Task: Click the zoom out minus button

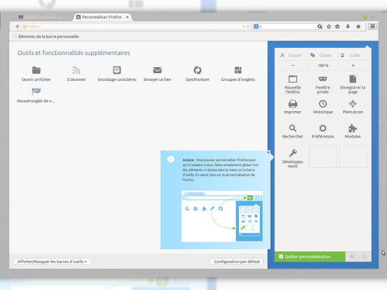Action: (x=293, y=65)
